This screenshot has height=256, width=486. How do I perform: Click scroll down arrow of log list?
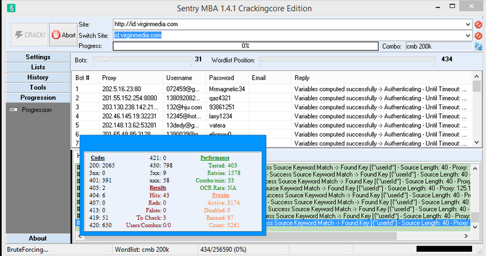[475, 227]
